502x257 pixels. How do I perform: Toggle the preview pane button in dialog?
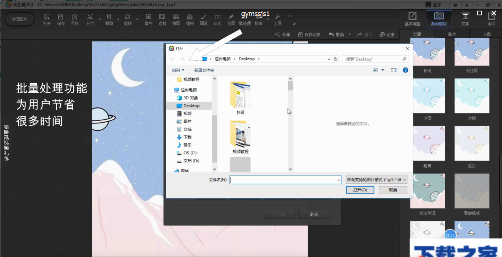click(x=394, y=70)
